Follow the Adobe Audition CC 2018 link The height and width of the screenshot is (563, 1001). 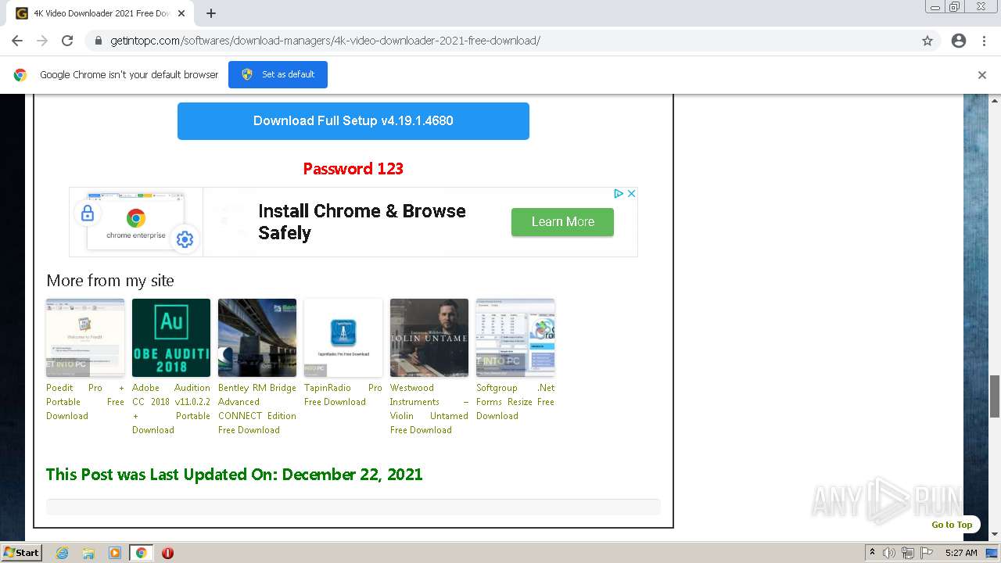point(171,409)
